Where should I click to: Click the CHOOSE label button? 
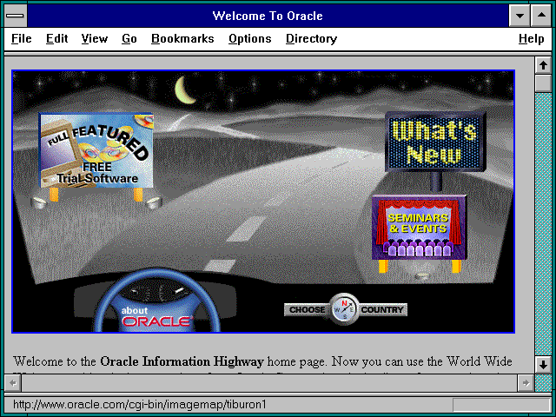click(307, 310)
